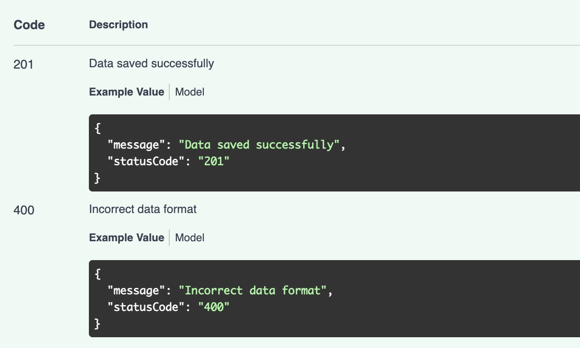Click the 'Data saved successfully' description text
The image size is (580, 348).
pos(151,64)
